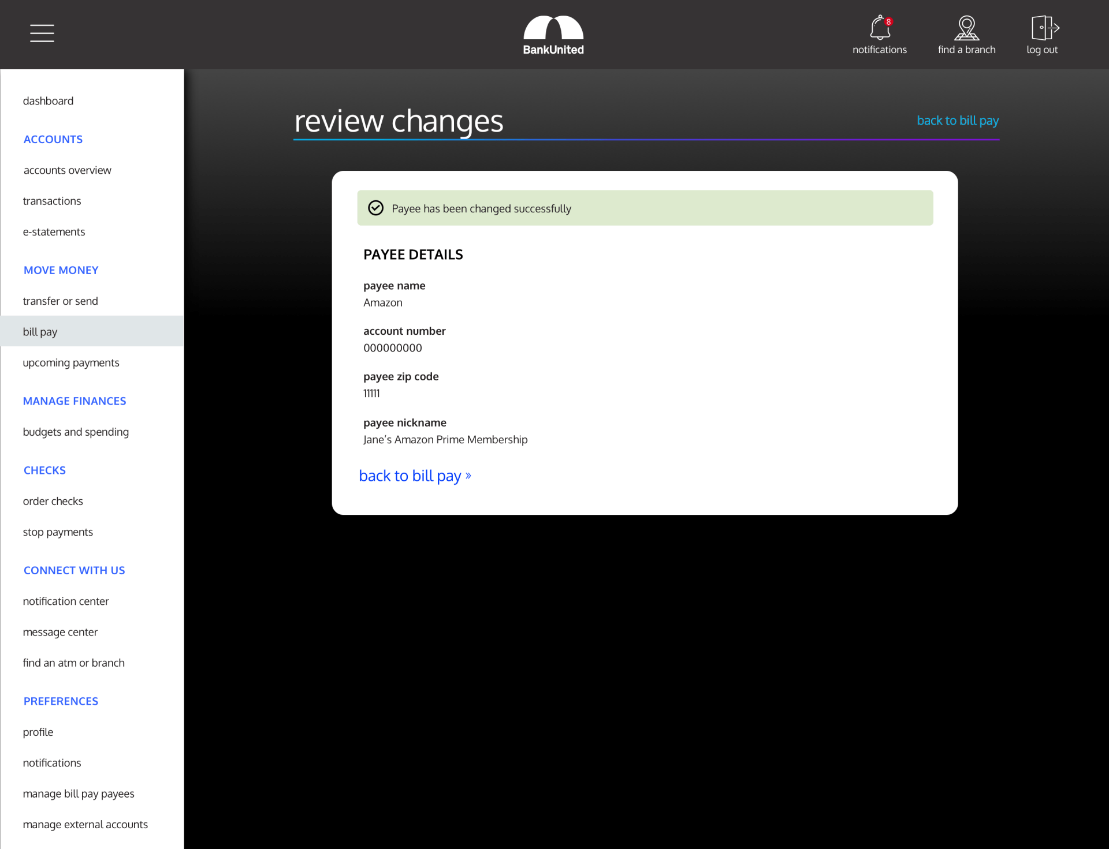
Task: Select manage external accounts
Action: (x=85, y=825)
